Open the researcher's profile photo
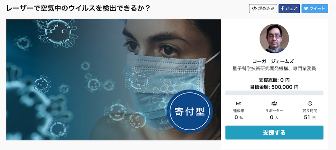The height and width of the screenshot is (150, 336). [x=274, y=39]
